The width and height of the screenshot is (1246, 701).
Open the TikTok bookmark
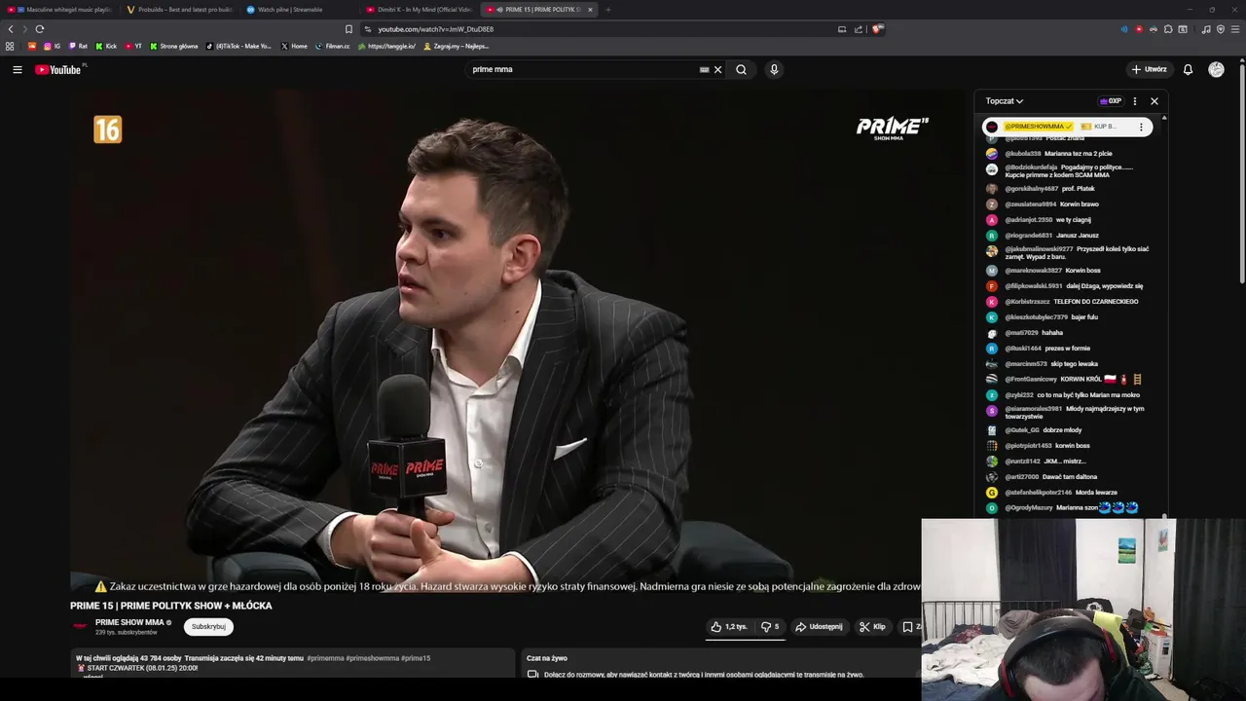239,46
